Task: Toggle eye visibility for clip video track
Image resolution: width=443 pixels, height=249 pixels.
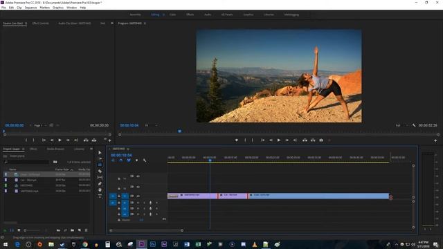Action: (138, 196)
